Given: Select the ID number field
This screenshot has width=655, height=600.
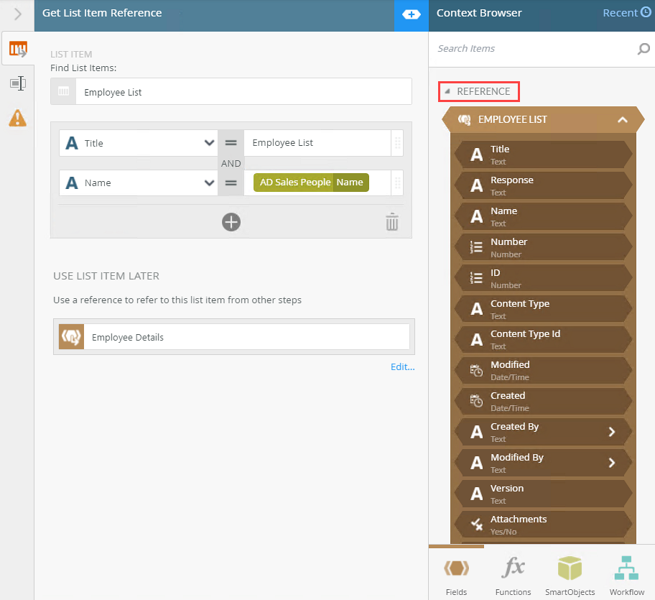Looking at the screenshot, I should (543, 279).
